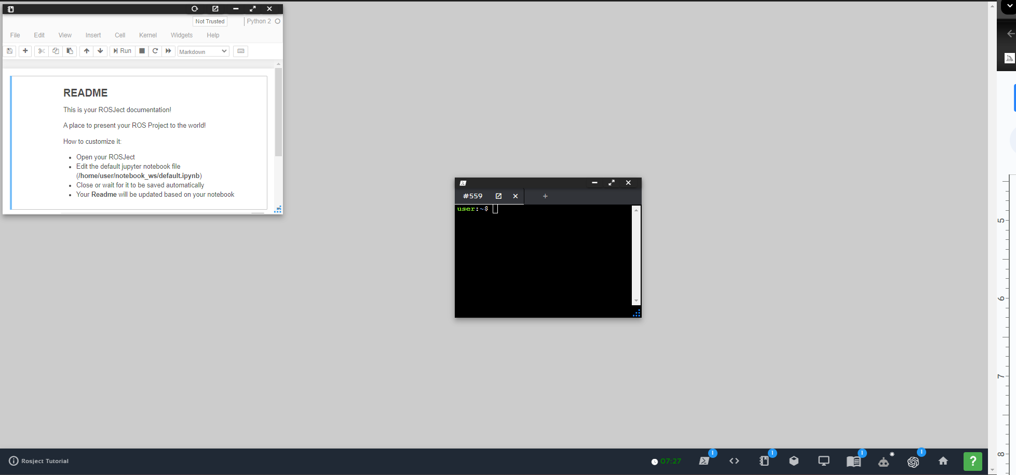Open the Markdown cell type dropdown

point(203,51)
